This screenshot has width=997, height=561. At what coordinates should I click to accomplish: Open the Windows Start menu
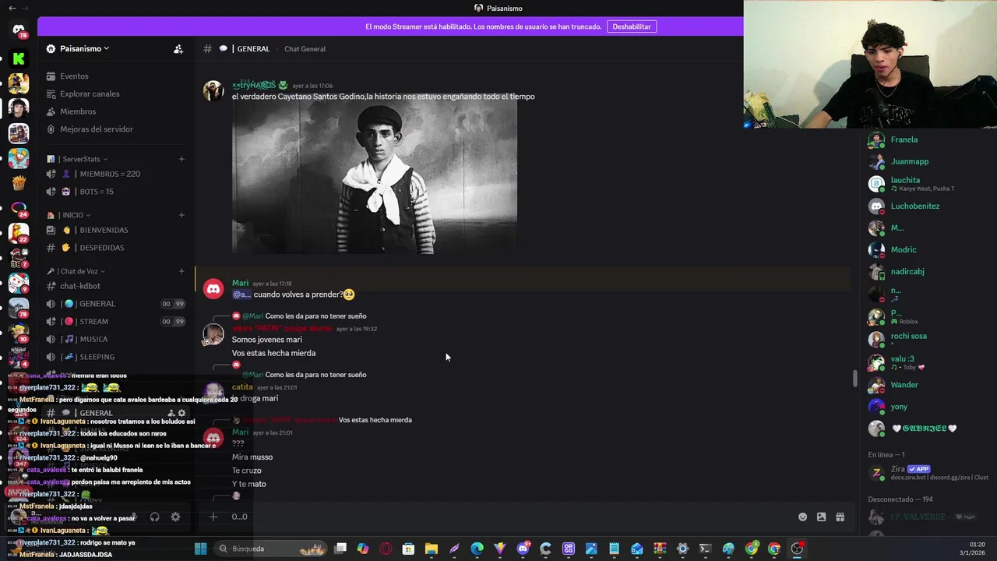pyautogui.click(x=200, y=549)
